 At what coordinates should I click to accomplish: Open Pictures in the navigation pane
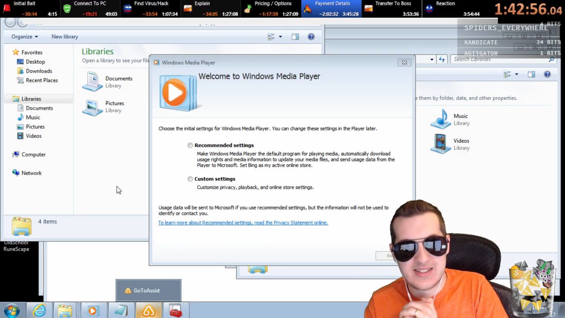(x=35, y=127)
